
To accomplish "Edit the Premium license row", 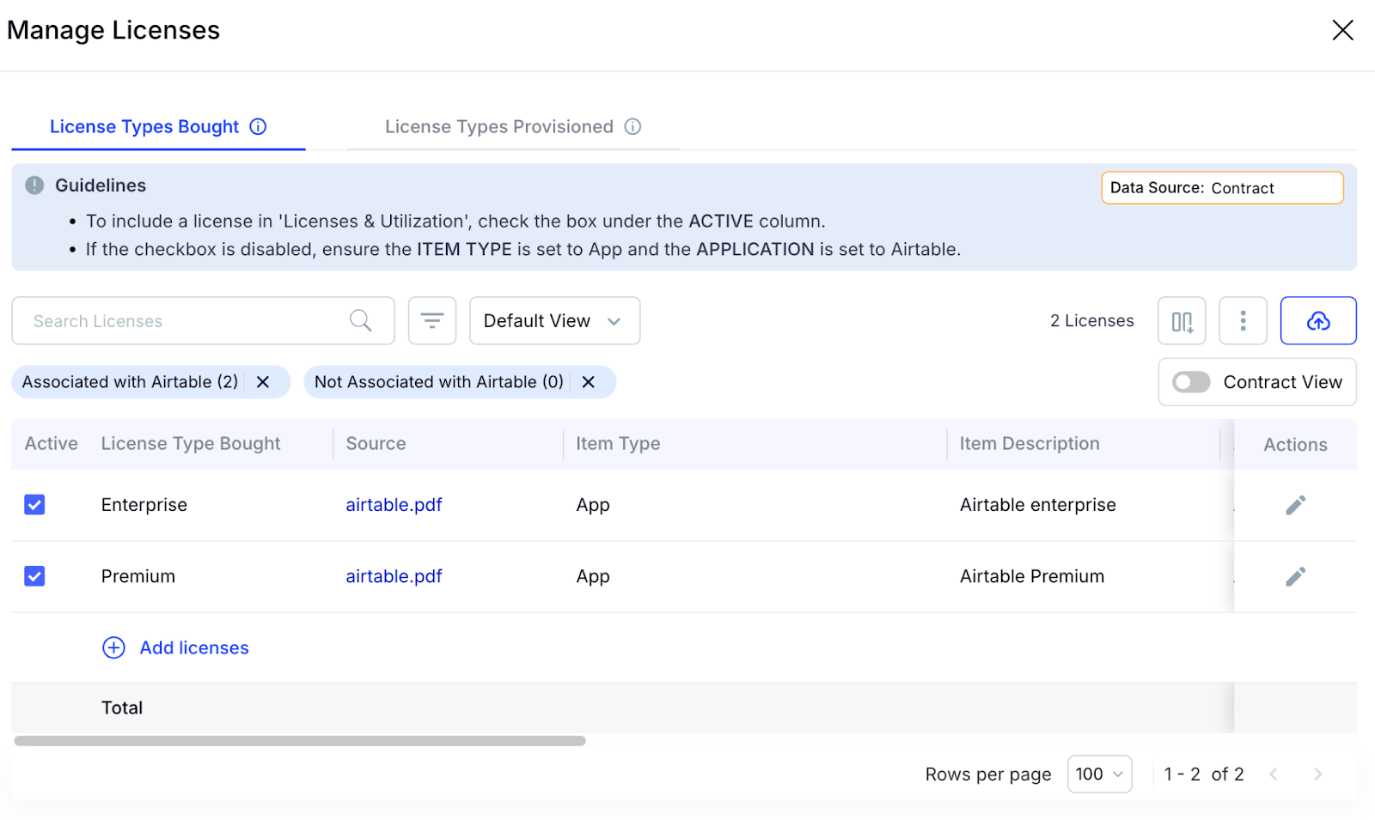I will point(1295,576).
